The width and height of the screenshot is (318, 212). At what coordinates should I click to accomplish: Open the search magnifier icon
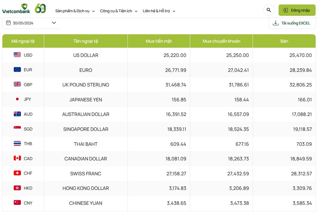click(269, 10)
